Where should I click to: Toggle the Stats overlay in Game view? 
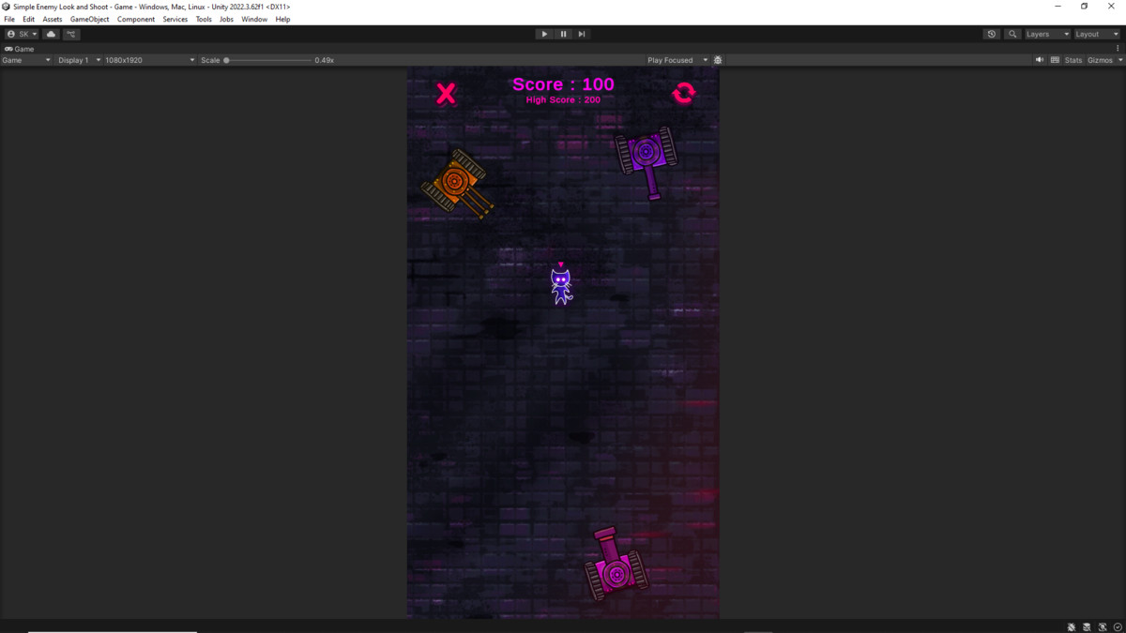(x=1073, y=59)
